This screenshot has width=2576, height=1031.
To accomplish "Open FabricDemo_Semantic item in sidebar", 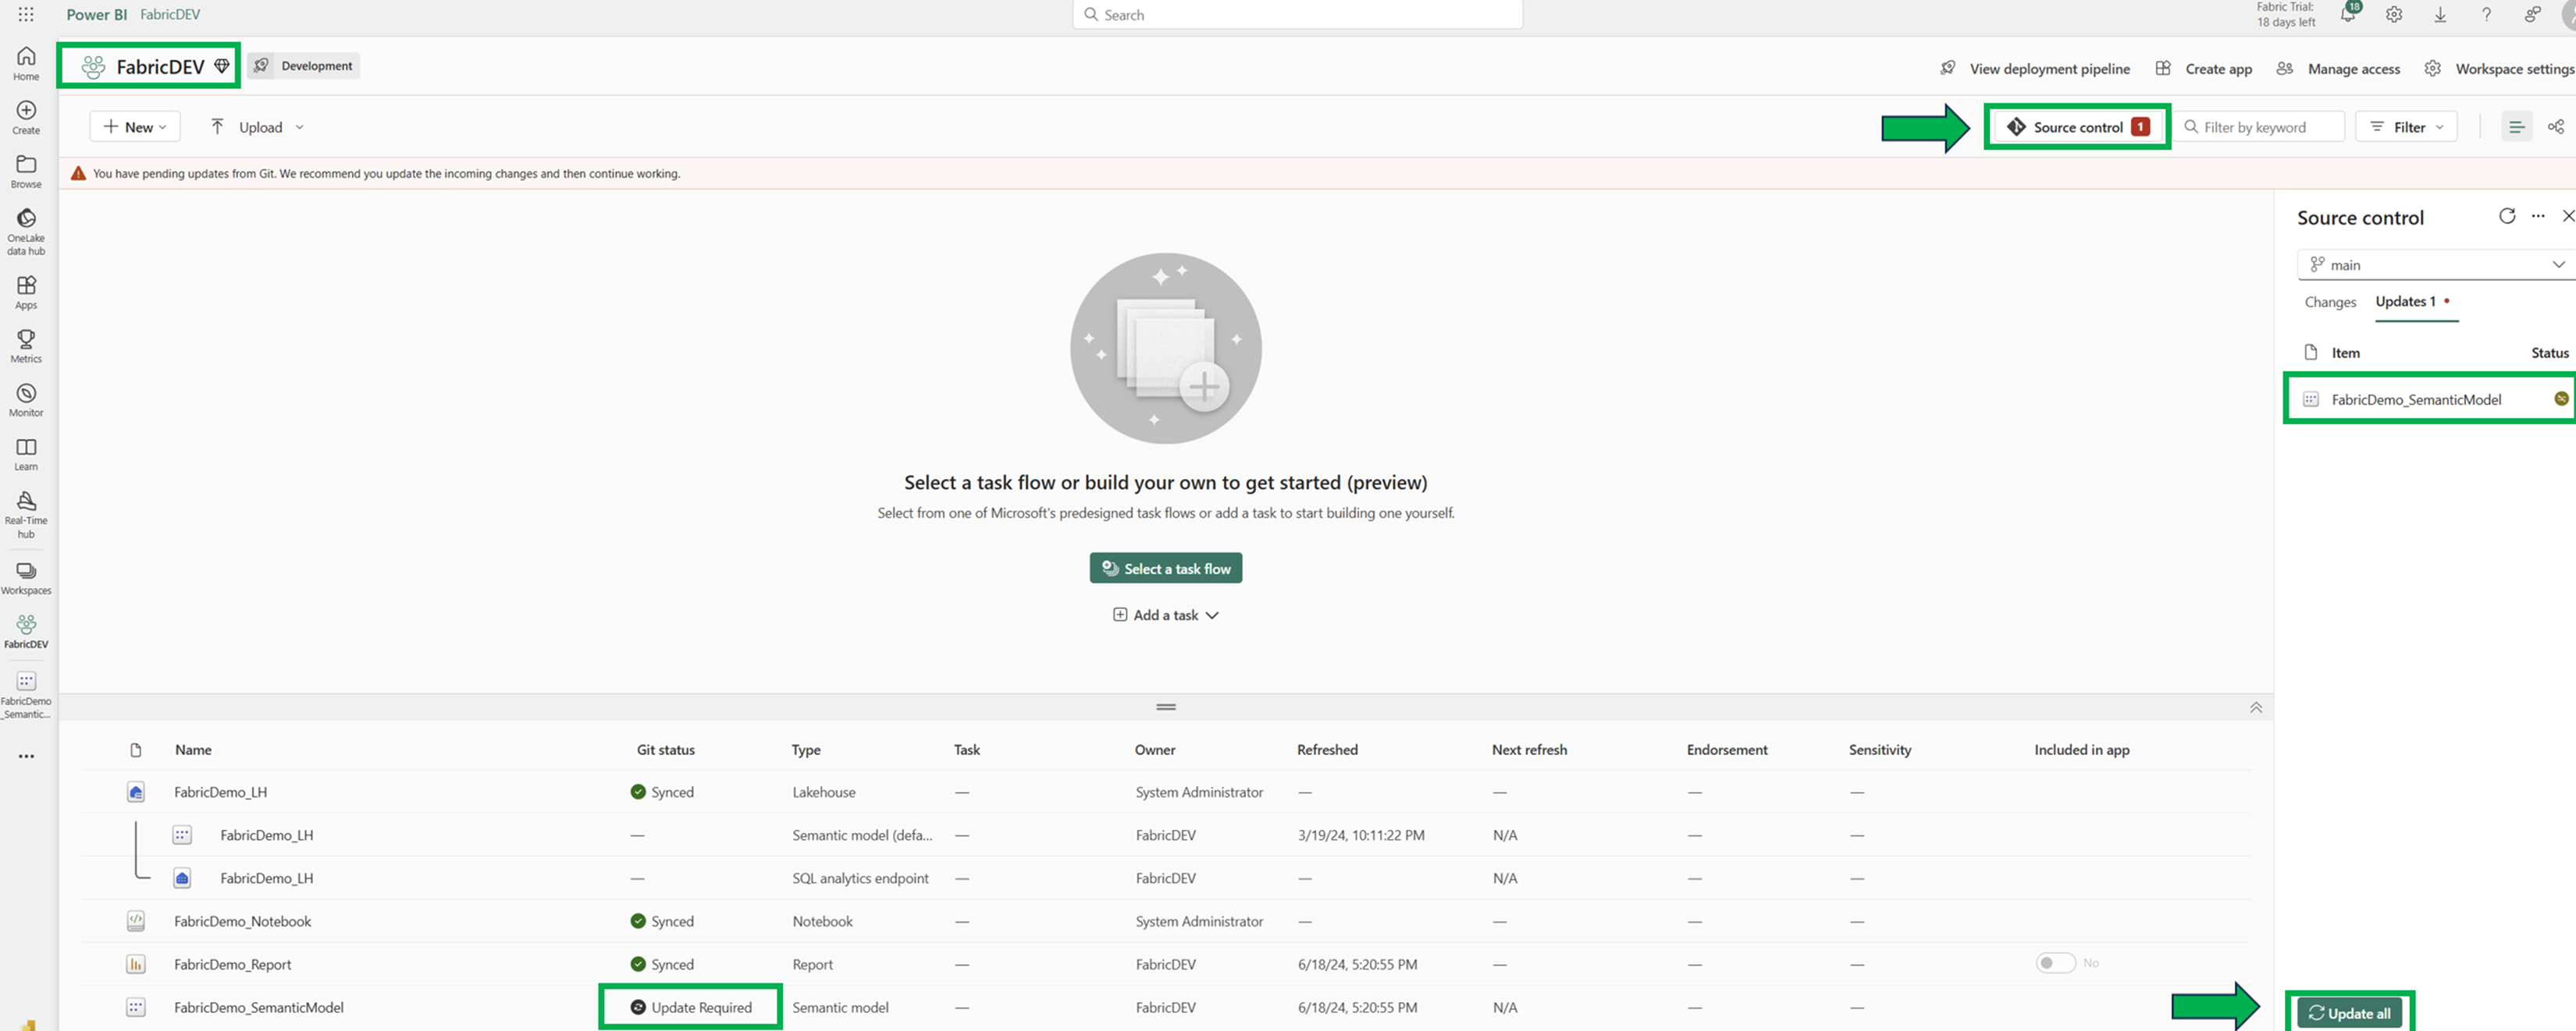I will tap(26, 694).
